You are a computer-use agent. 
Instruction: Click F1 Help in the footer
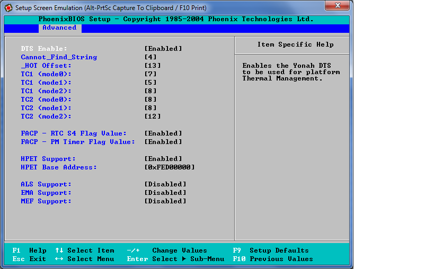[30, 250]
